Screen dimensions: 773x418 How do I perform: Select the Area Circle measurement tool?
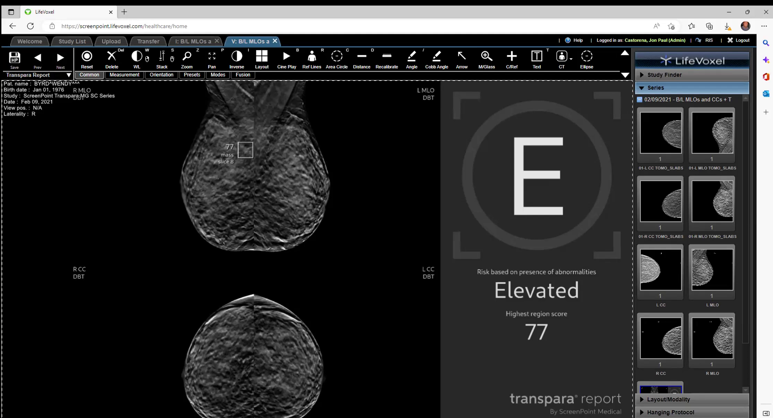click(x=336, y=60)
